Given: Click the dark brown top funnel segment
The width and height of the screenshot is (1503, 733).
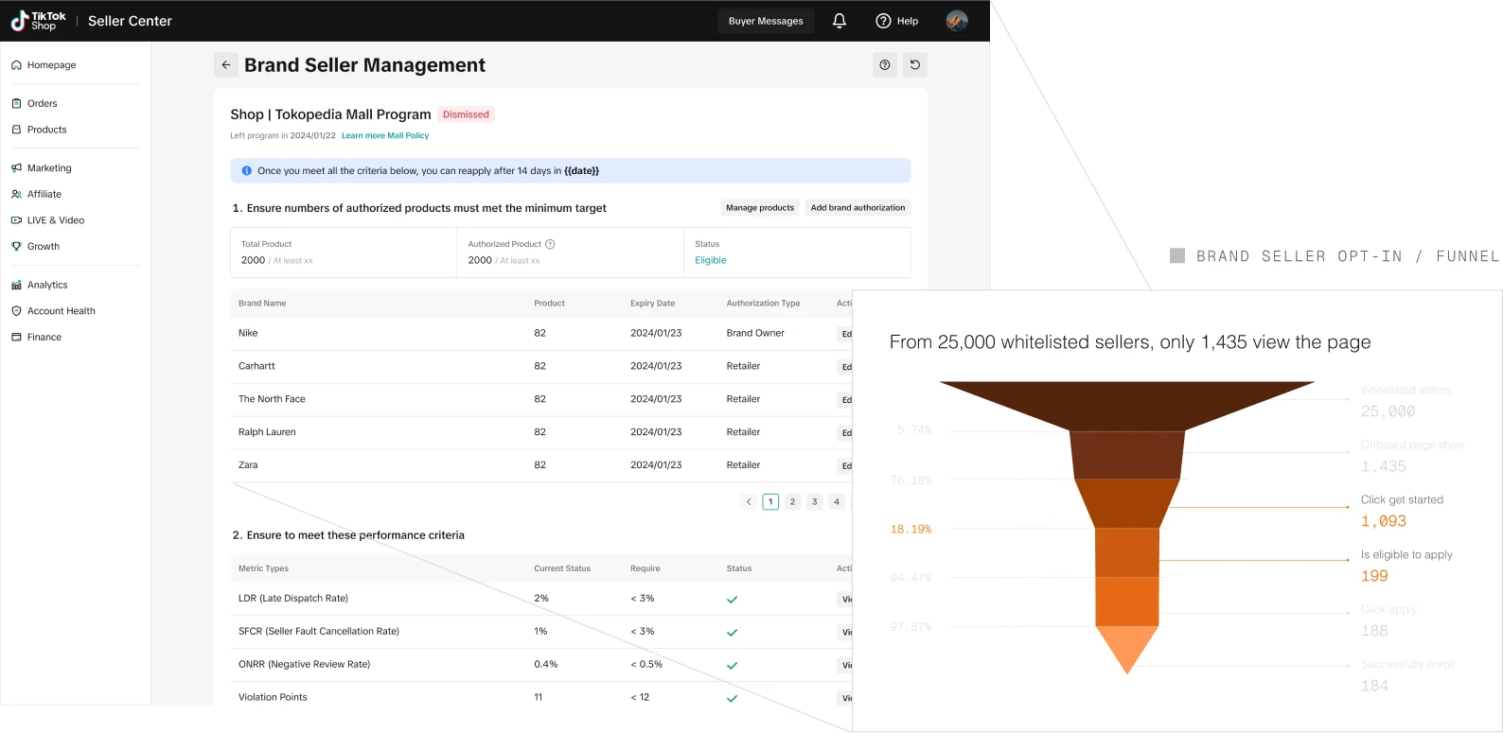Looking at the screenshot, I should (x=1127, y=405).
